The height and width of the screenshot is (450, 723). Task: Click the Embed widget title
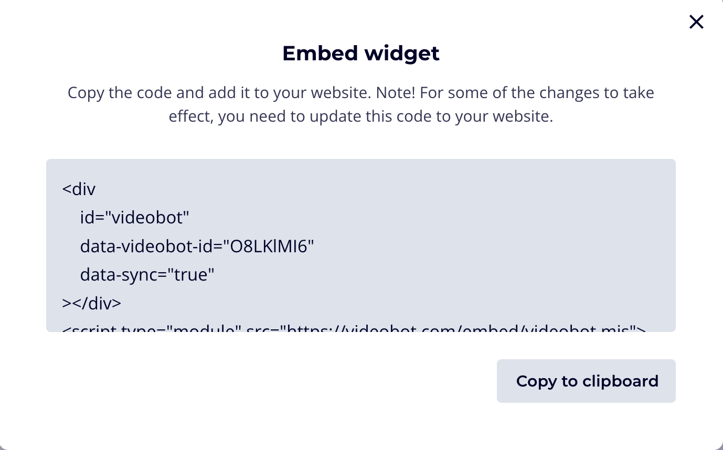pyautogui.click(x=361, y=53)
